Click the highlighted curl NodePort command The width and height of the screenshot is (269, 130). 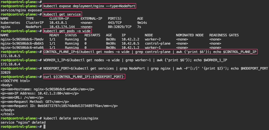(x=84, y=77)
